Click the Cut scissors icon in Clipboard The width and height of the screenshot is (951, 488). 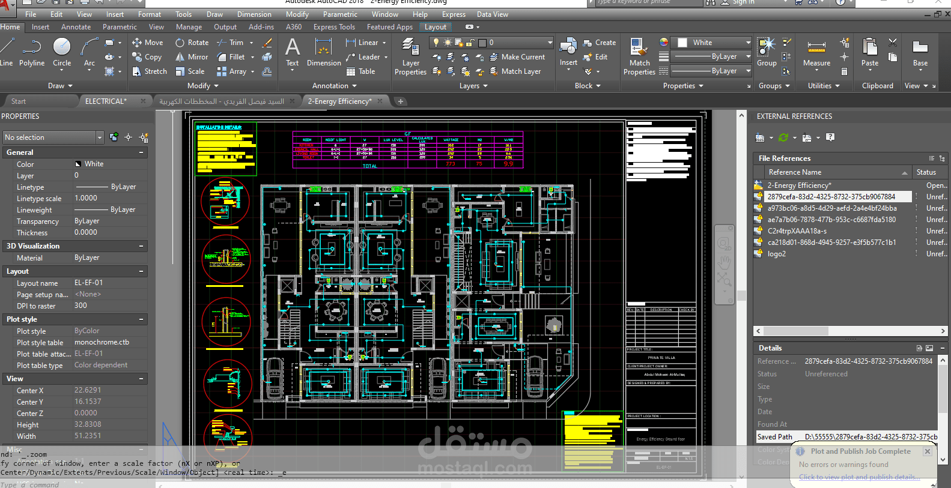(893, 43)
